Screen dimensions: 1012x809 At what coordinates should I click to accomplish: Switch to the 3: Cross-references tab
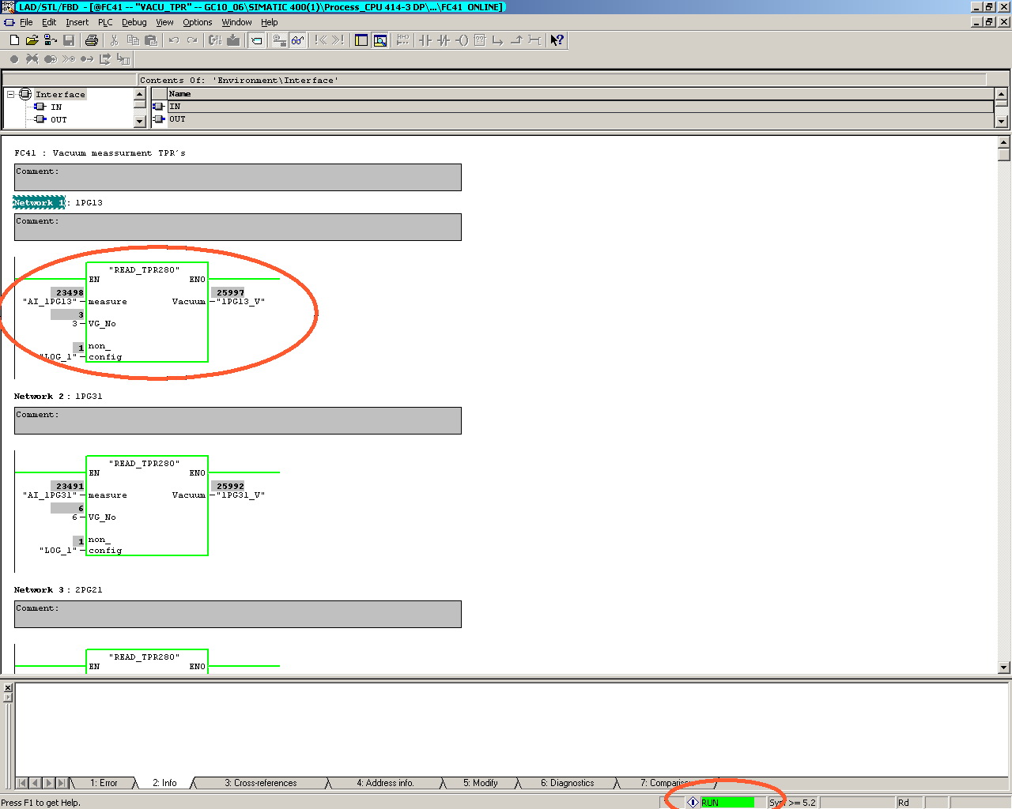coord(261,783)
